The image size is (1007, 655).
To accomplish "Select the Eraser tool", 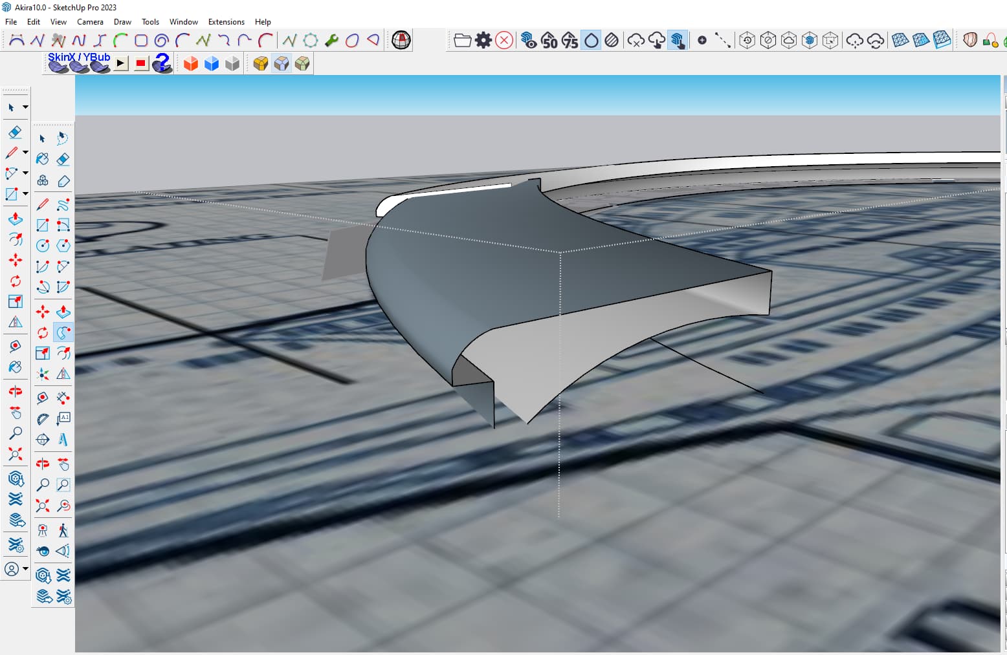I will pos(16,132).
